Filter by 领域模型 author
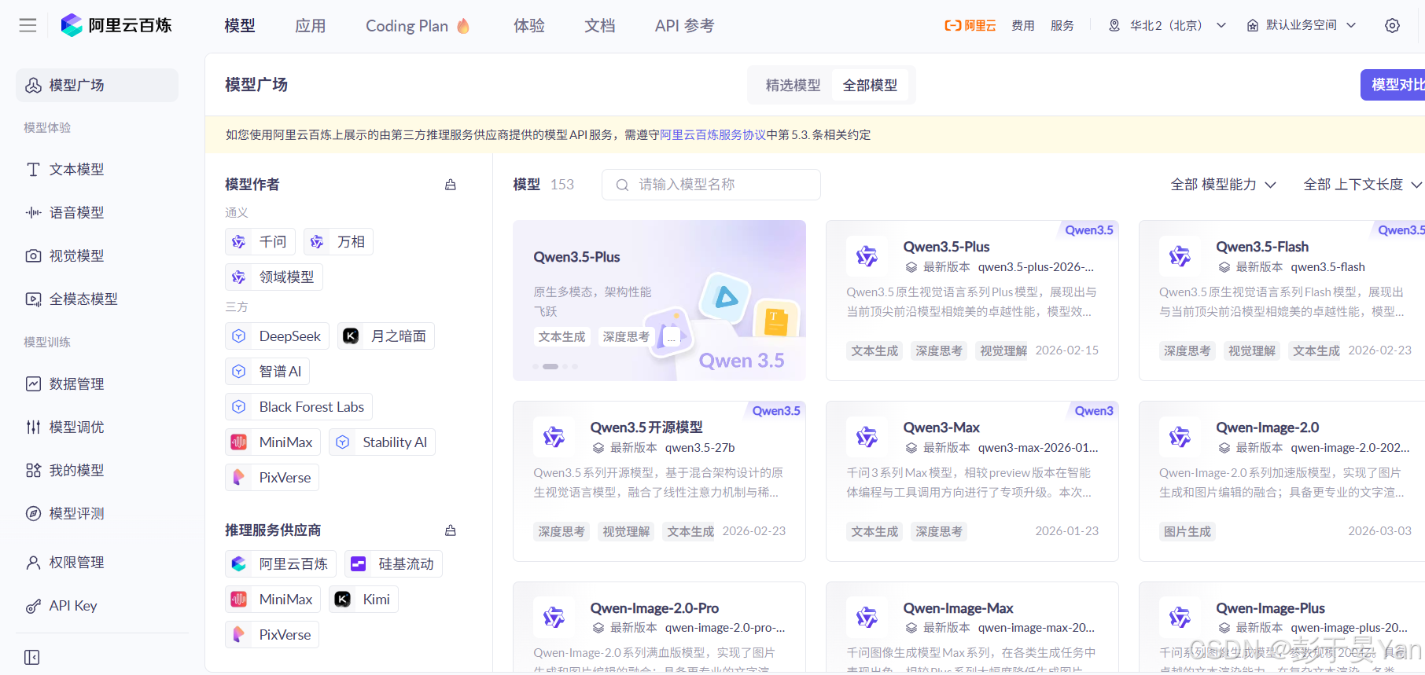This screenshot has height=675, width=1425. click(274, 277)
